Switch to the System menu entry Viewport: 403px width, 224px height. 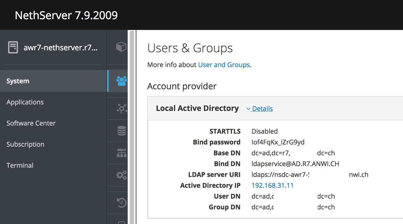(x=18, y=81)
